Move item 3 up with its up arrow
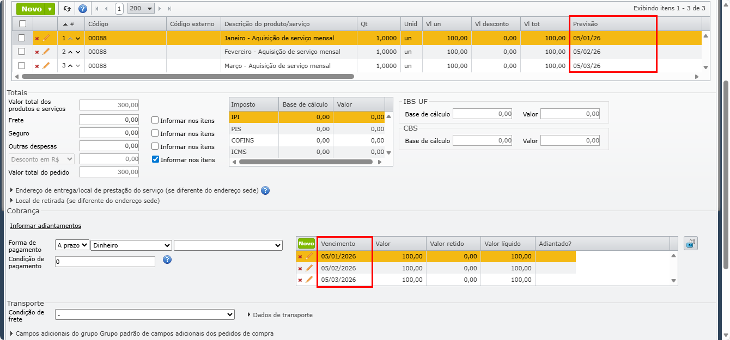The width and height of the screenshot is (730, 340). coord(70,66)
